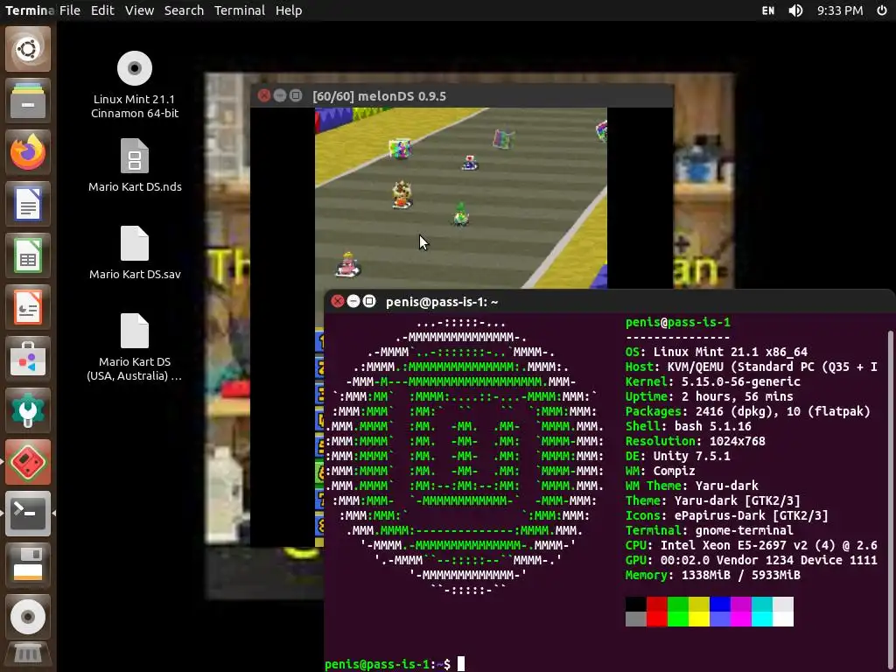The height and width of the screenshot is (672, 896).
Task: Focus the melonDS red emulator dock icon
Action: coord(28,462)
